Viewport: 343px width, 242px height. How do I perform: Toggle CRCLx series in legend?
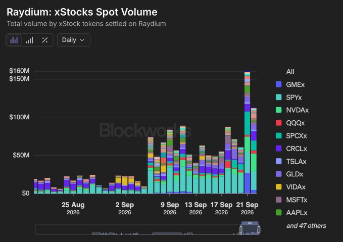pyautogui.click(x=291, y=149)
